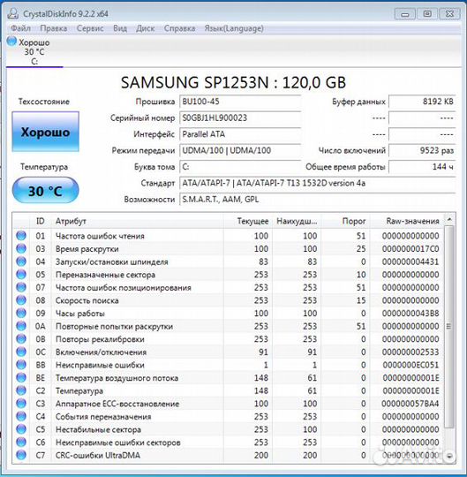
Task: Click status orb beside attribute C5 unstable sectors
Action: pyautogui.click(x=21, y=429)
